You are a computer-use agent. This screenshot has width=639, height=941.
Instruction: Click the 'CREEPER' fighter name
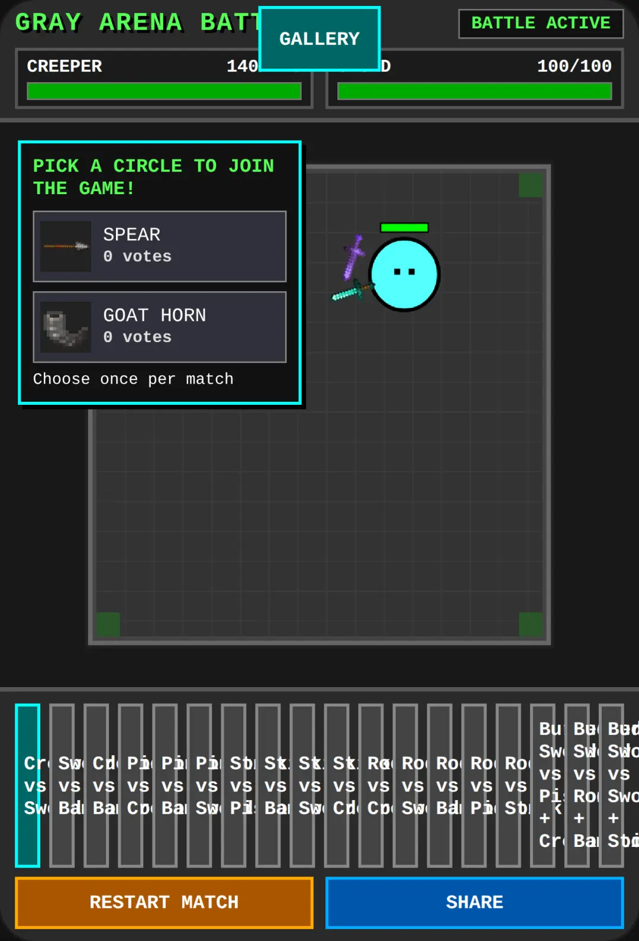(x=64, y=66)
